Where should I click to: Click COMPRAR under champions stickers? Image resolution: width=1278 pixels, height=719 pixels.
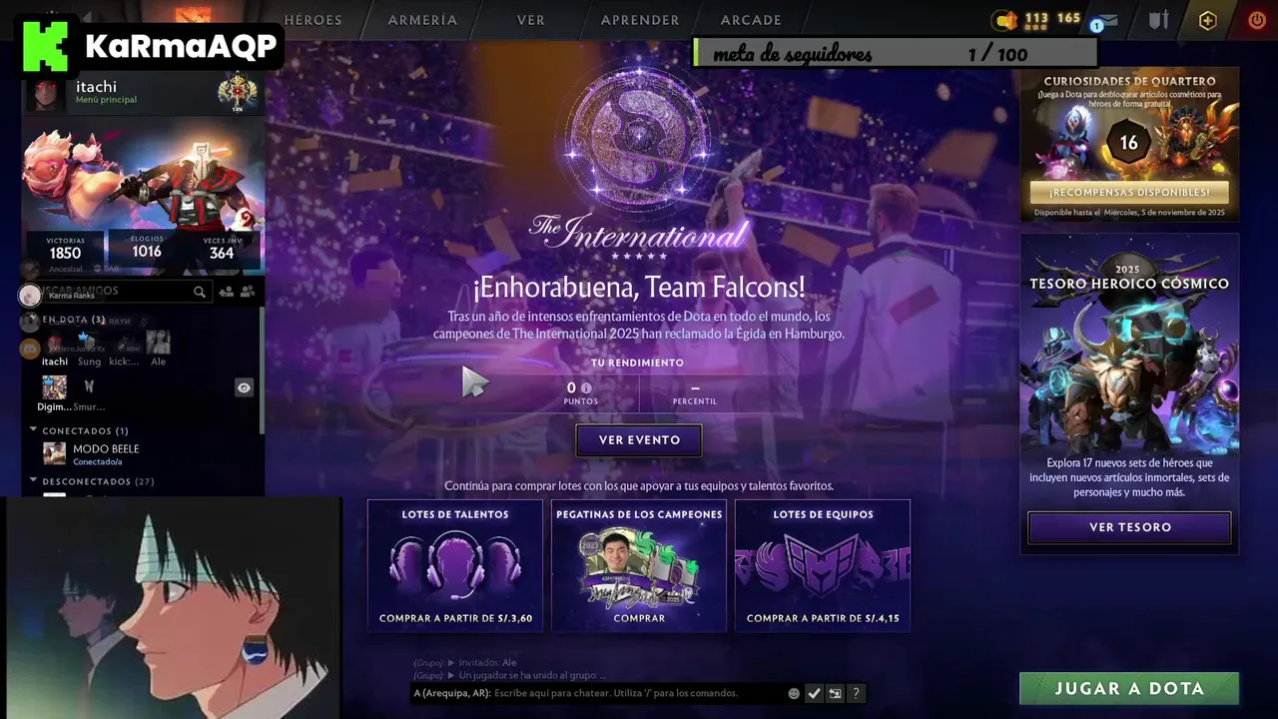point(639,618)
